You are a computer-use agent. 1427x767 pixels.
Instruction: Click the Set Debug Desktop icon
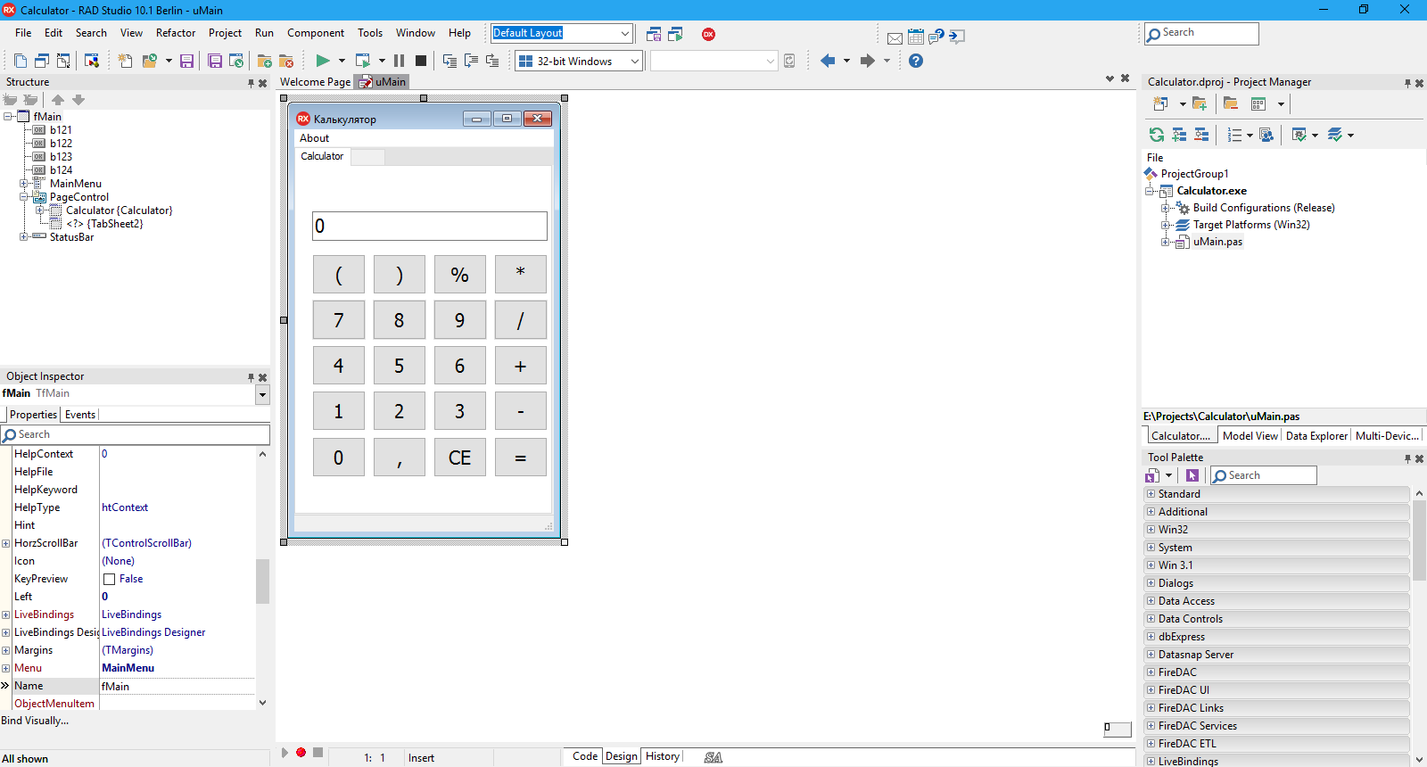click(675, 34)
